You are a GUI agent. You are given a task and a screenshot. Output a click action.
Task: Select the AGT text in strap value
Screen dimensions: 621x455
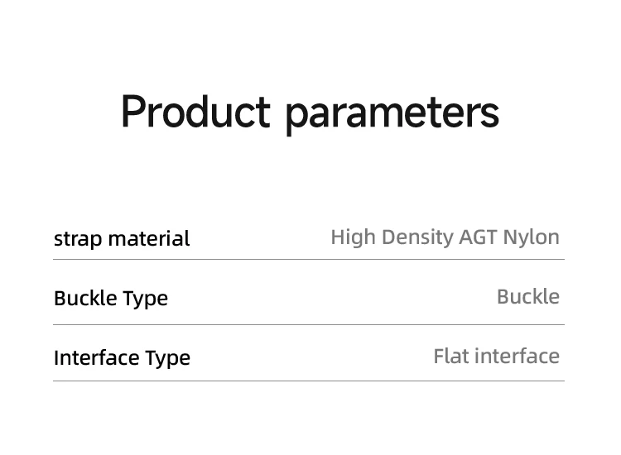[478, 237]
